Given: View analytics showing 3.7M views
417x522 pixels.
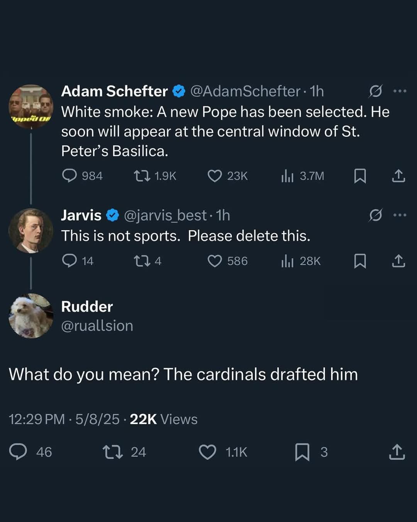Looking at the screenshot, I should 303,176.
